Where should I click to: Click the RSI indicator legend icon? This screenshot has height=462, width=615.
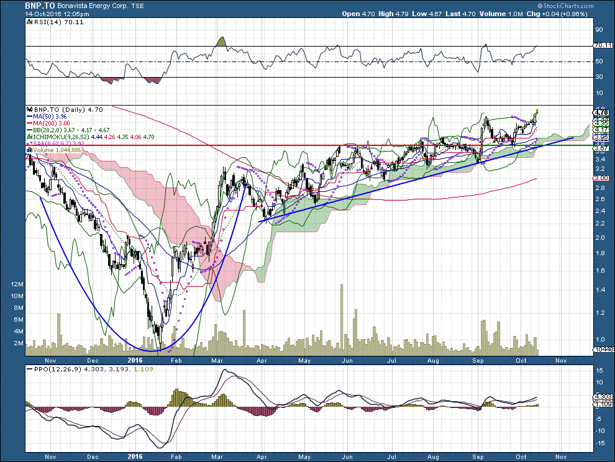tap(29, 22)
